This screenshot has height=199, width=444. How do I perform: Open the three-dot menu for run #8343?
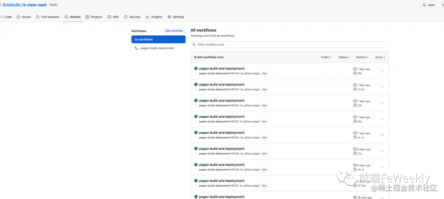pyautogui.click(x=383, y=87)
